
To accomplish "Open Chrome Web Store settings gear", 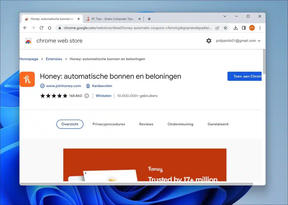I will [x=209, y=41].
